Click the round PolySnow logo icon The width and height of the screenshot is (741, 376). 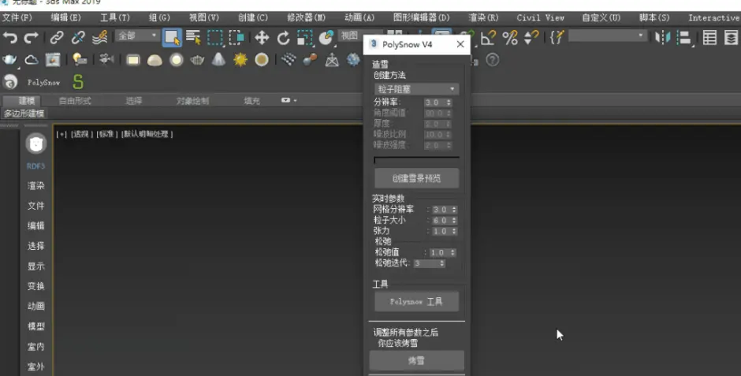pos(10,82)
